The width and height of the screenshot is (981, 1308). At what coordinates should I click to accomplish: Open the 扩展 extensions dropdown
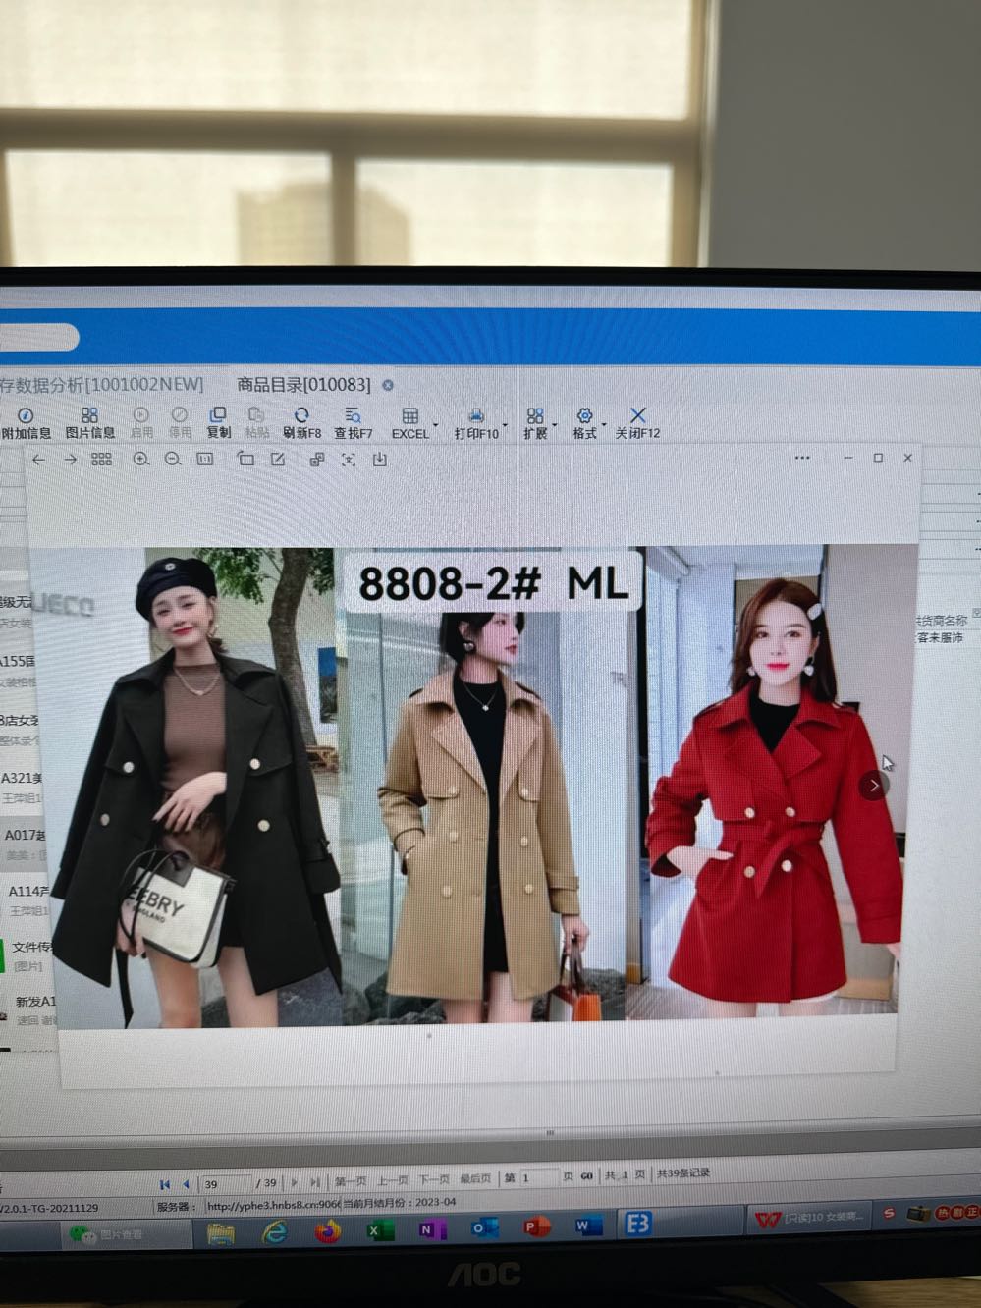coord(535,422)
